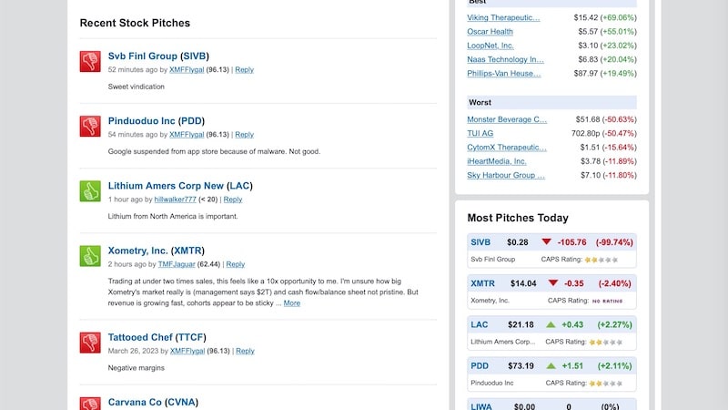The width and height of the screenshot is (728, 410).
Task: Open CytomX Therapeutic... link
Action: 507,148
